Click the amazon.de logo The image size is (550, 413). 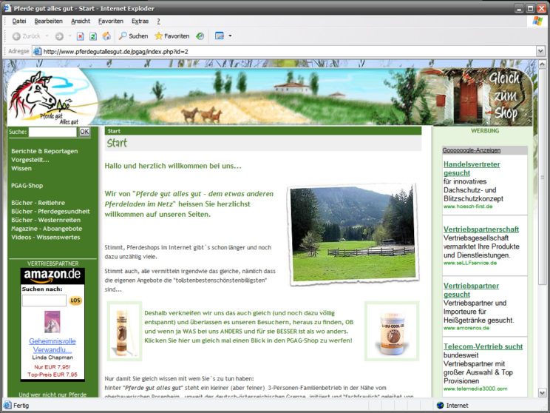pos(52,275)
